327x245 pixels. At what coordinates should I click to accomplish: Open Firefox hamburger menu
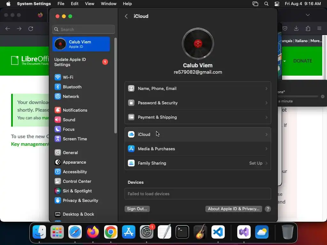(319, 28)
